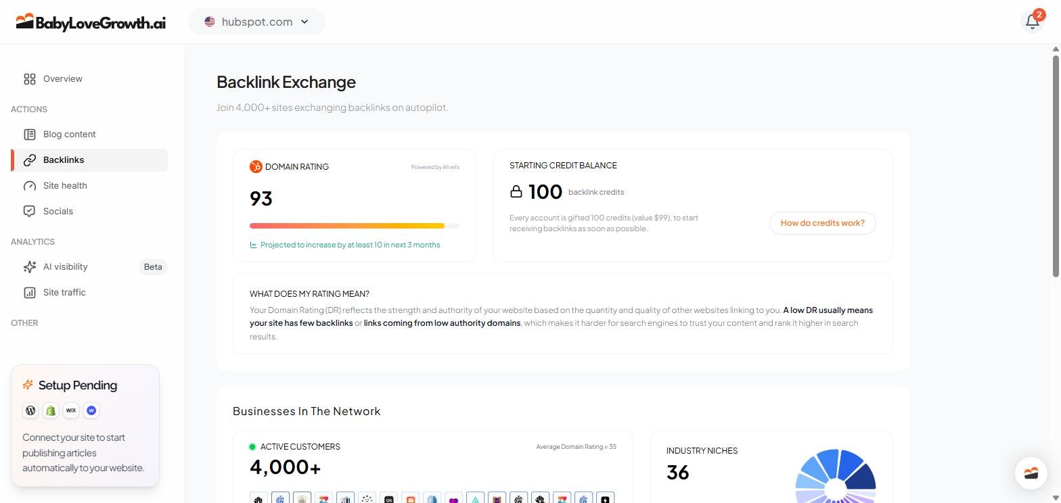Click the Industry Niches count 36

point(677,473)
